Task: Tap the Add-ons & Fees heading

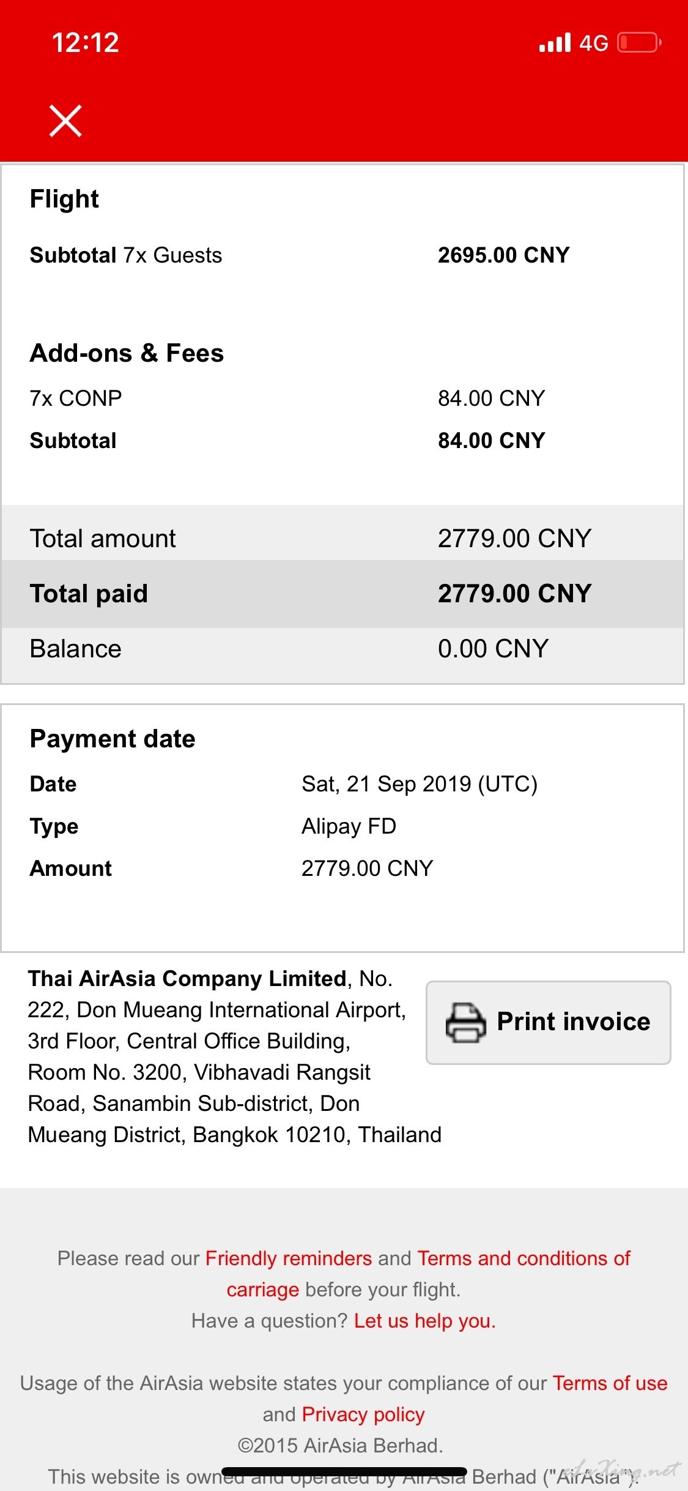Action: tap(127, 353)
